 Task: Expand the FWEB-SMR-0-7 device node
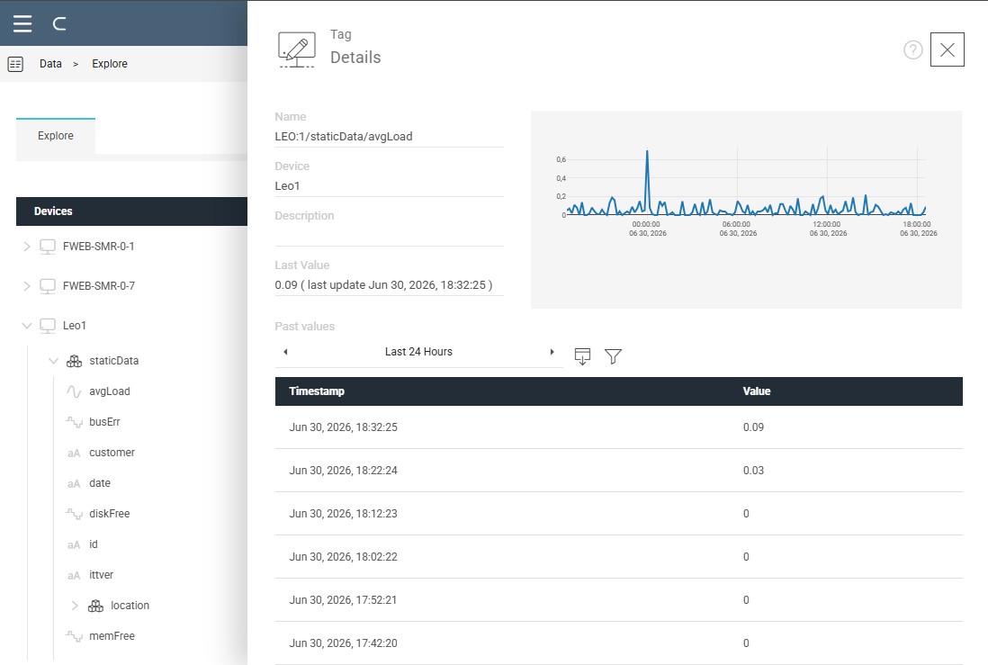tap(26, 286)
